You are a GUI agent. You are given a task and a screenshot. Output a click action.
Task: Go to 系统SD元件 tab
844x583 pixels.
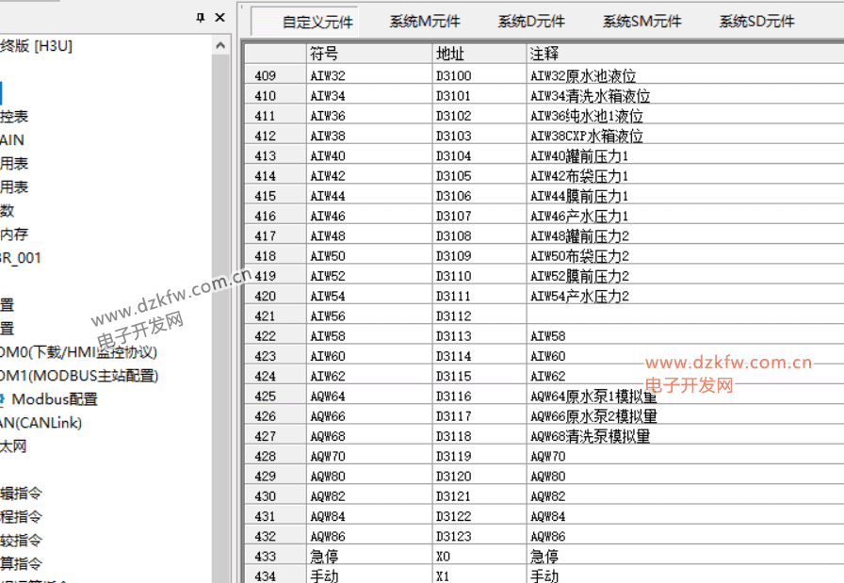756,22
